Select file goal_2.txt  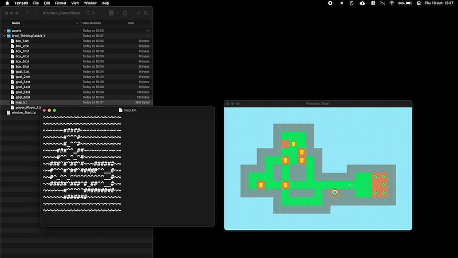point(23,77)
